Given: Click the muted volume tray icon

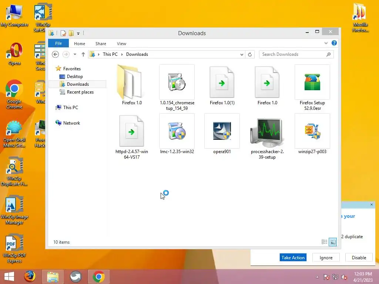Looking at the screenshot, I should tap(344, 277).
